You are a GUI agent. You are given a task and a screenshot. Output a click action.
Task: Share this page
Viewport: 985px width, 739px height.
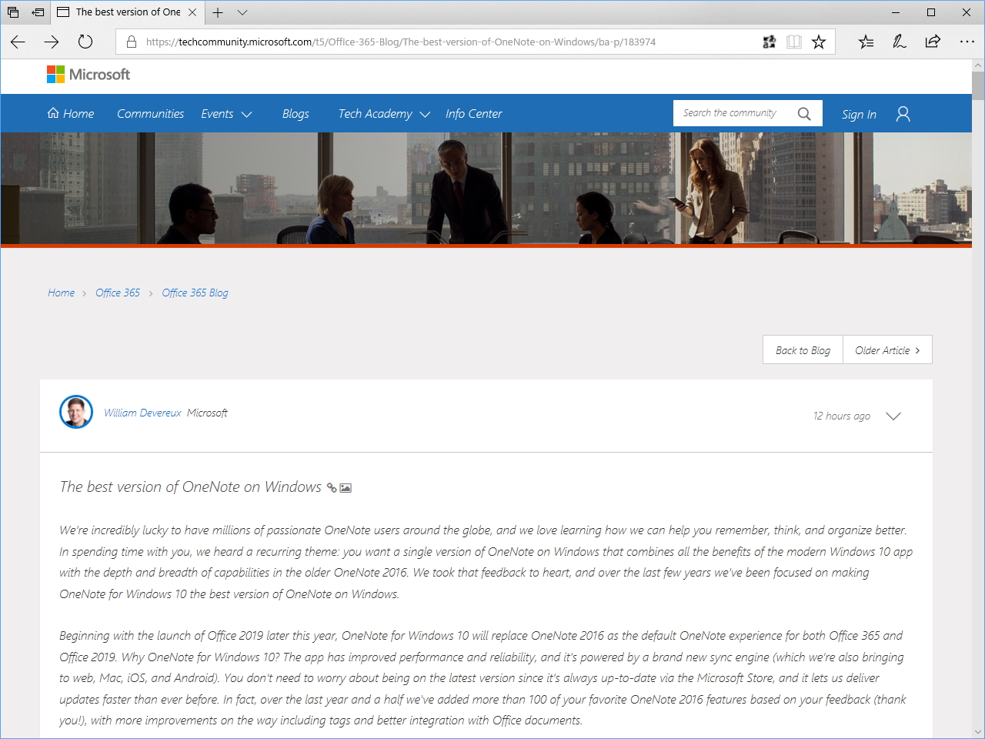click(x=933, y=42)
